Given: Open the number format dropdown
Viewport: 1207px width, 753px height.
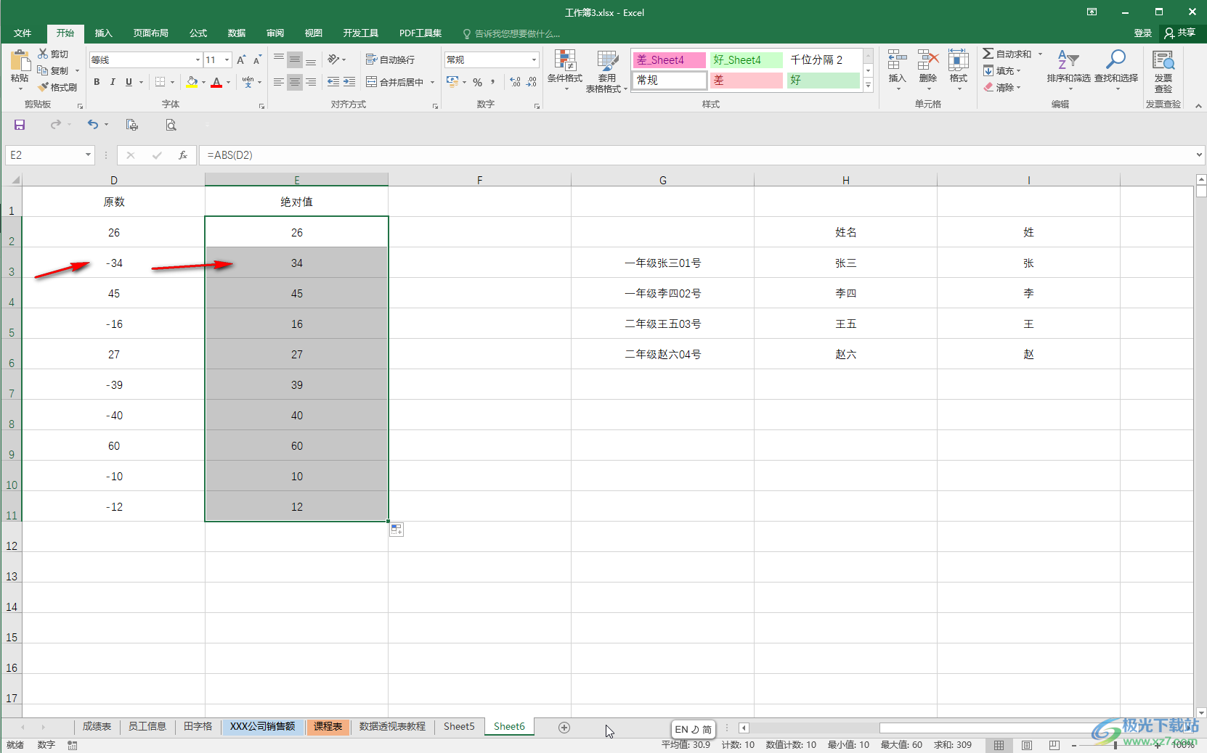Looking at the screenshot, I should click(x=535, y=59).
